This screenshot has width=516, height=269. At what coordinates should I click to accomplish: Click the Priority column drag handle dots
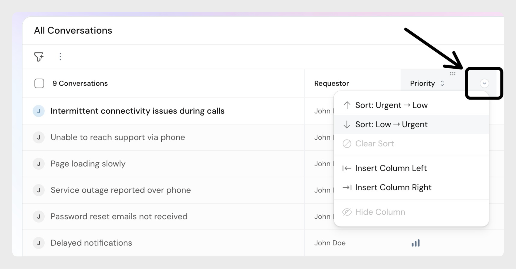tap(453, 74)
